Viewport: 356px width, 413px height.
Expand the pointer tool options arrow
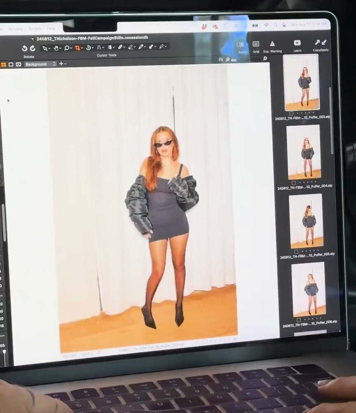click(x=49, y=49)
